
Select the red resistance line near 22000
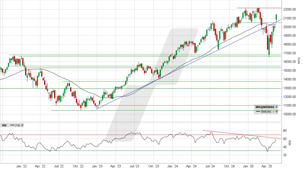click(x=259, y=8)
